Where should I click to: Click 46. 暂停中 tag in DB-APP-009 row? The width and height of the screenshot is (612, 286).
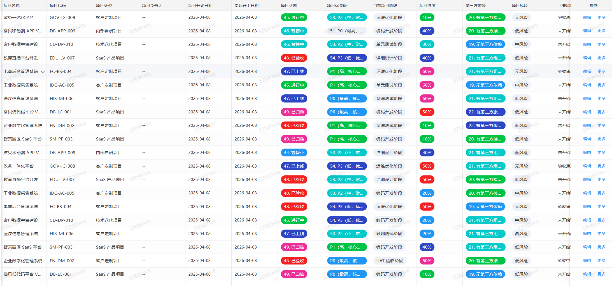point(294,31)
